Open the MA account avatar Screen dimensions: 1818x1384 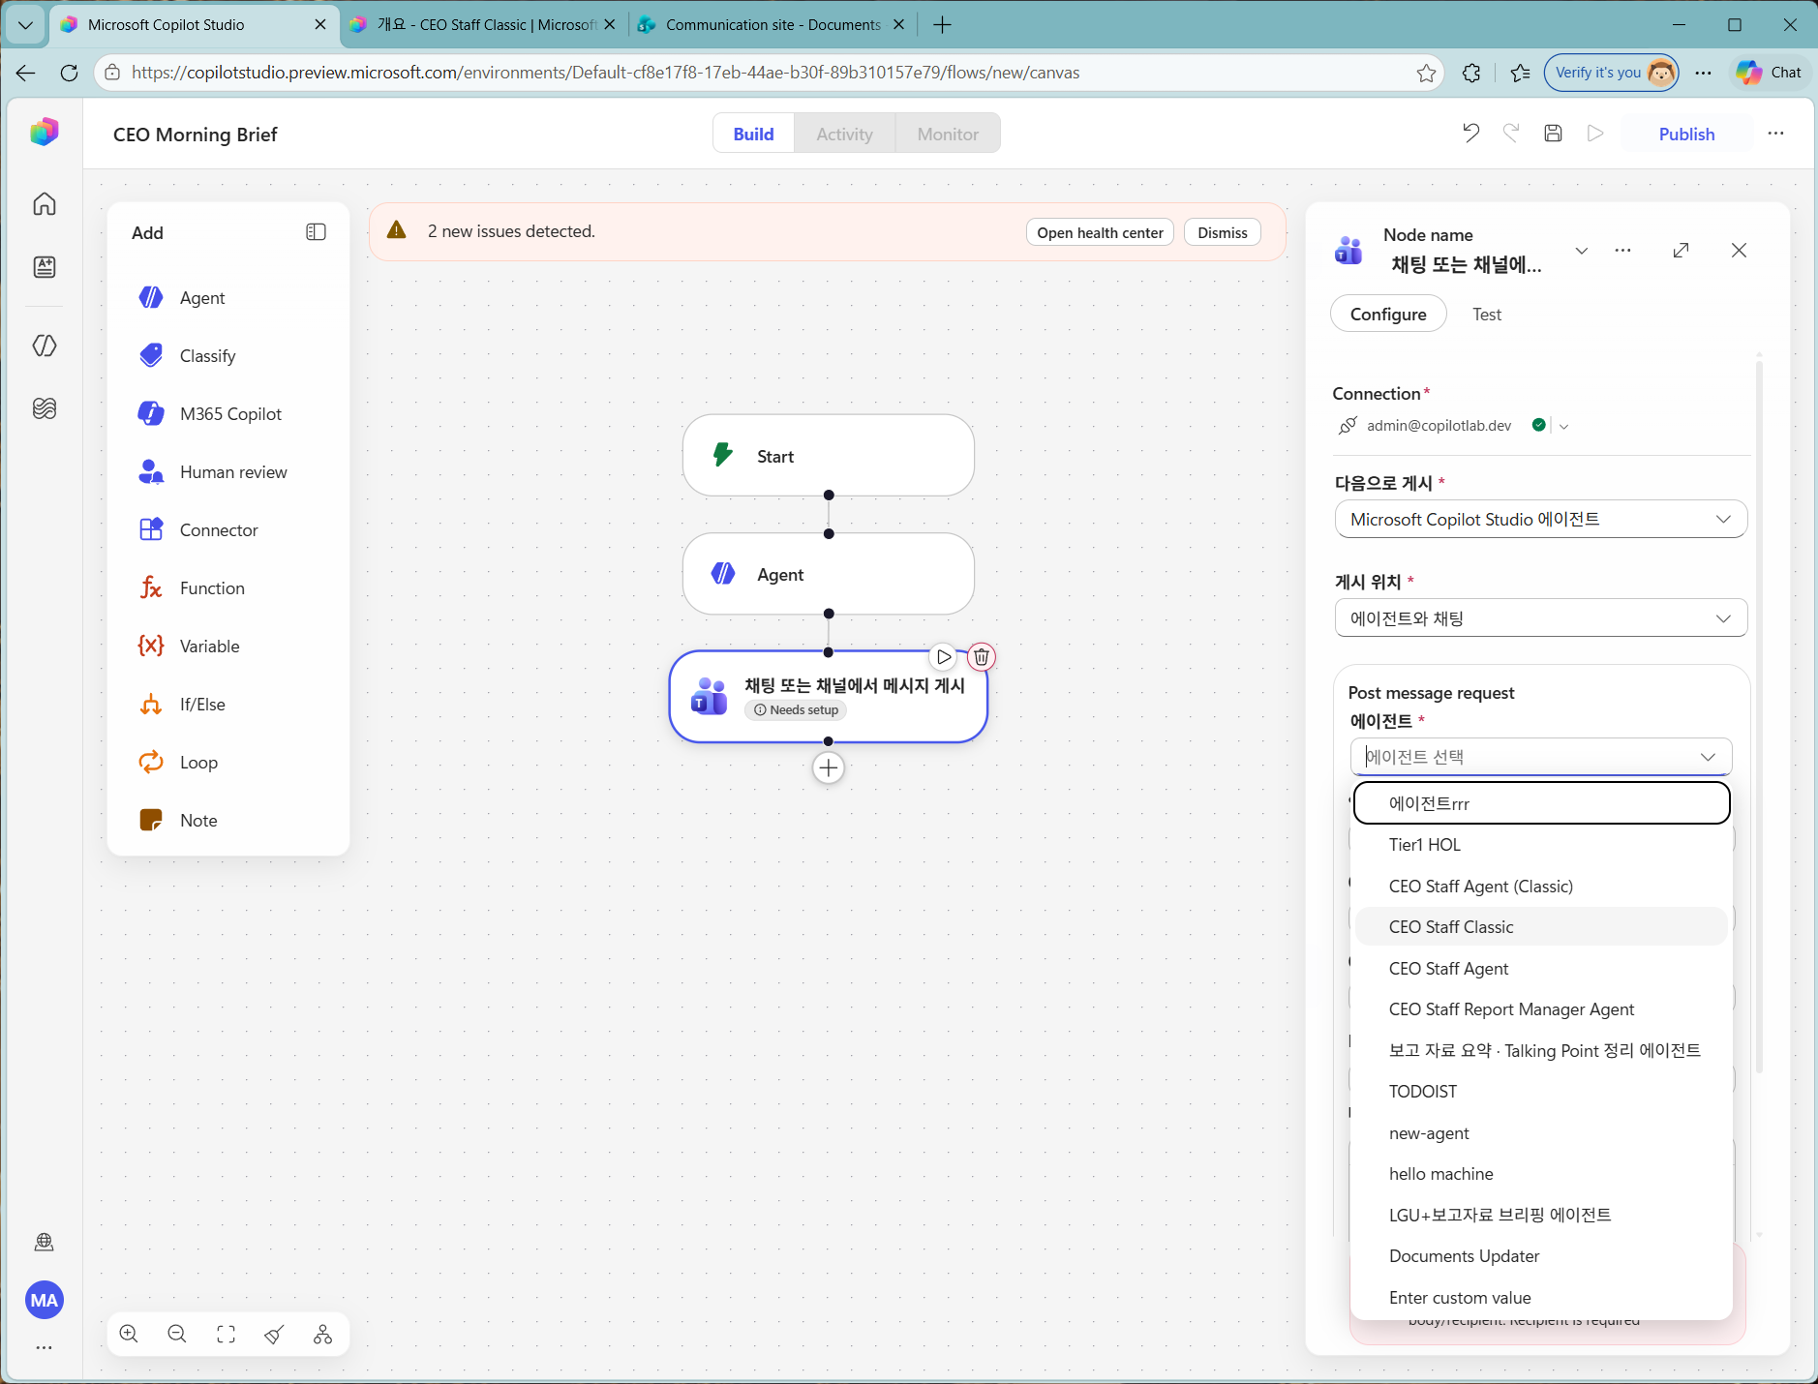[x=45, y=1300]
